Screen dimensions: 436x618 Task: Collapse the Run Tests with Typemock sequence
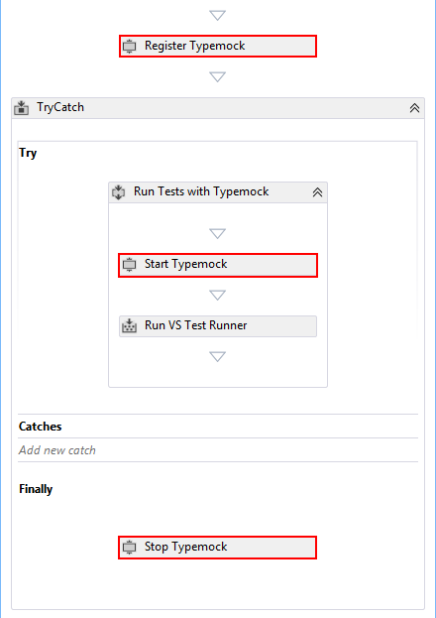click(317, 192)
